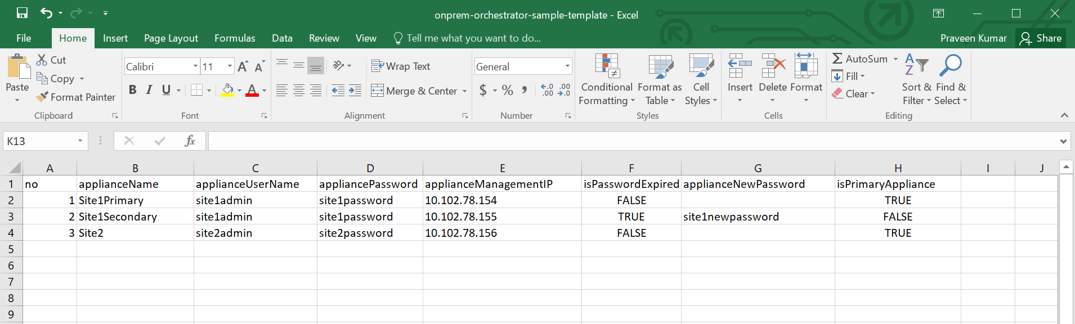Align text right

pos(316,91)
